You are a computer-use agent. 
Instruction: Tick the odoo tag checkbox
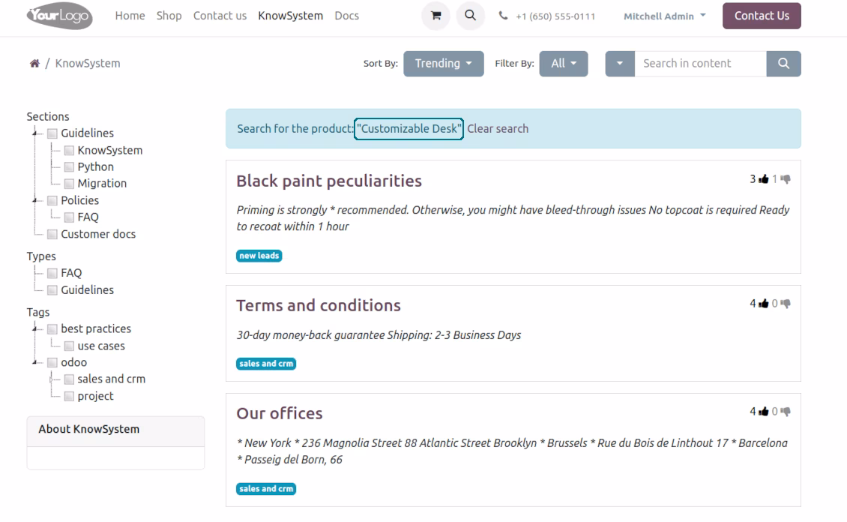(x=52, y=362)
